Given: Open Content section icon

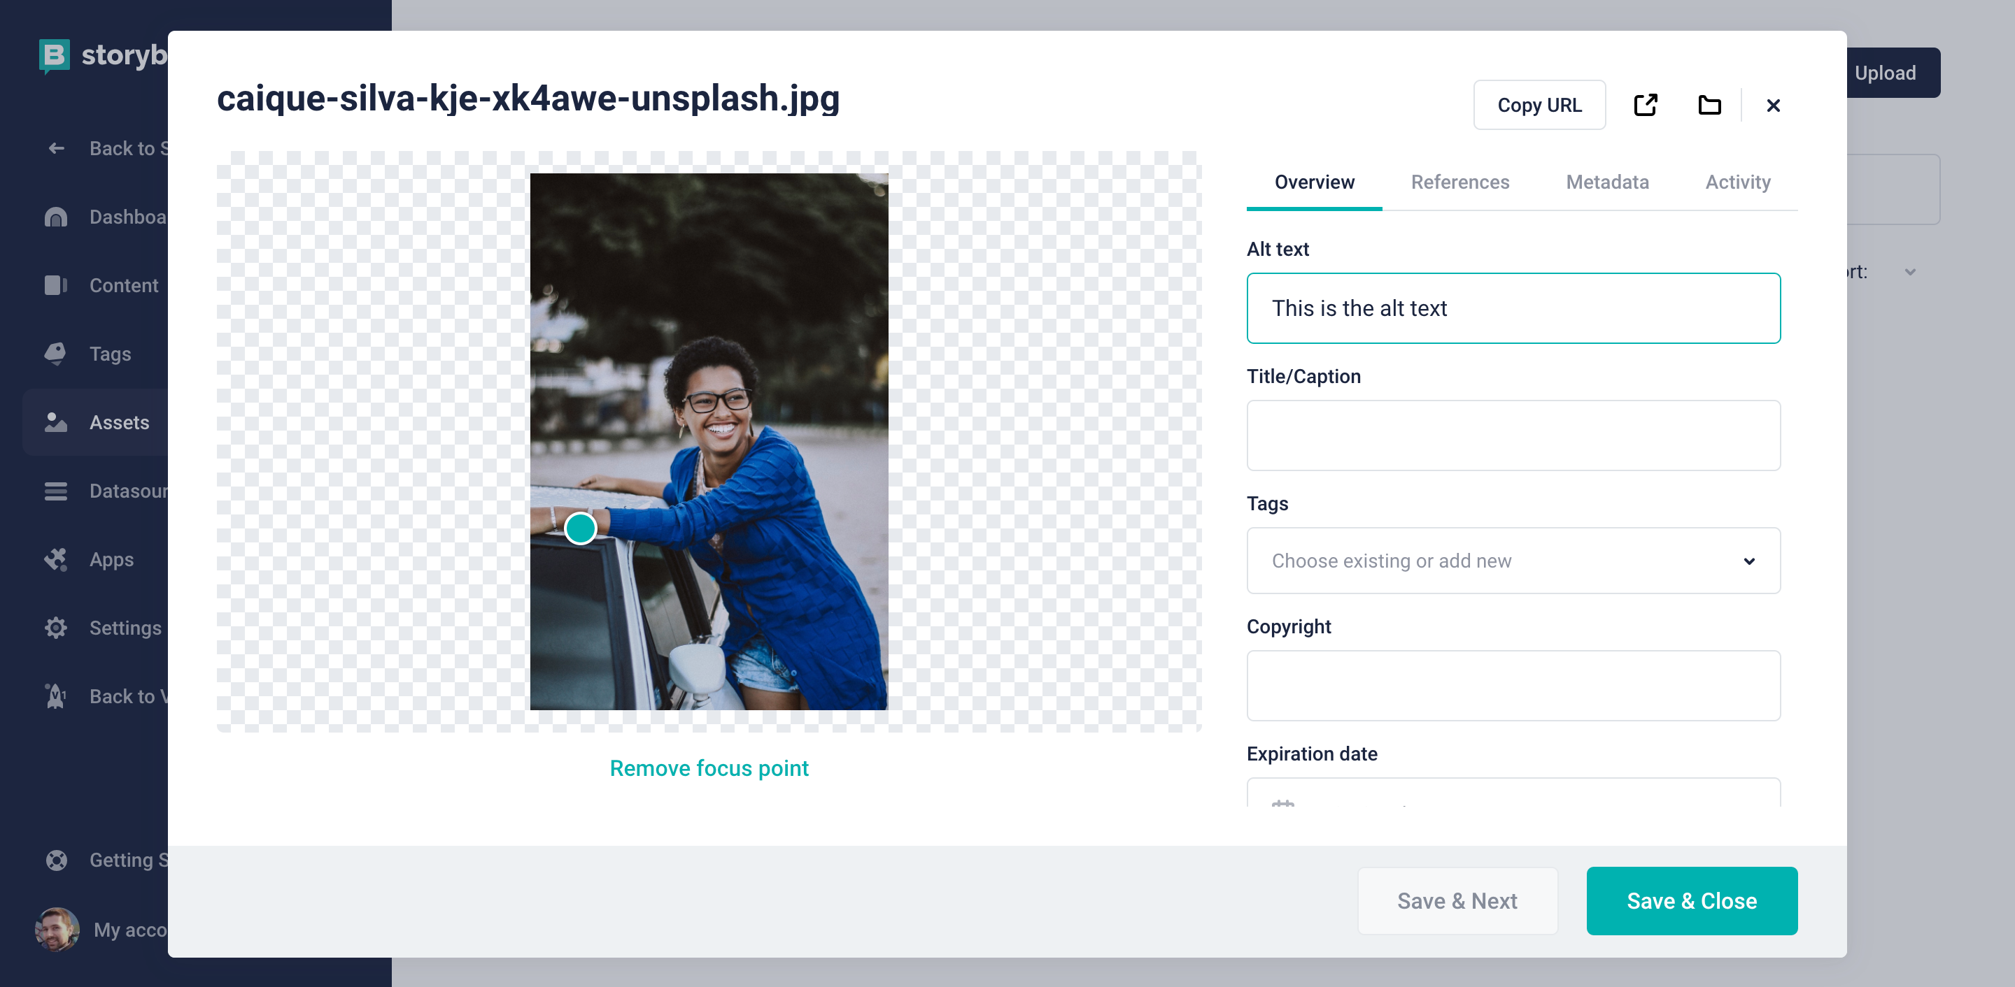Looking at the screenshot, I should 56,285.
